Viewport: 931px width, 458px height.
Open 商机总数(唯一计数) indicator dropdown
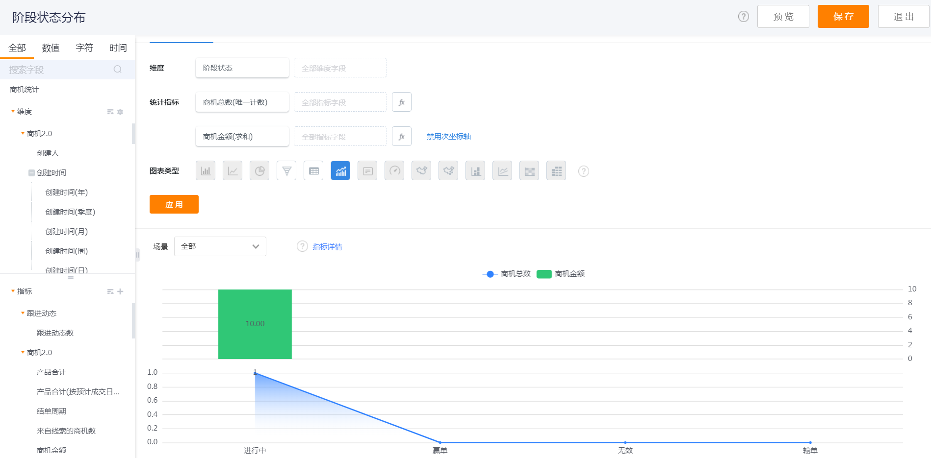tap(242, 102)
